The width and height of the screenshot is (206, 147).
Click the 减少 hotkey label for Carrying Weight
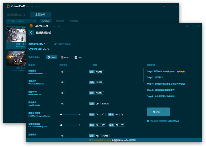pyautogui.click(x=111, y=114)
